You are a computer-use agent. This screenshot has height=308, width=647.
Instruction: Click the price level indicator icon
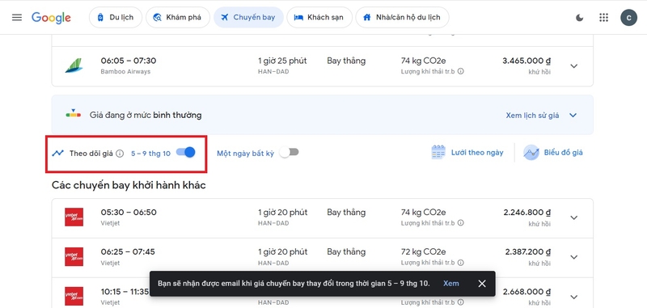(x=74, y=114)
